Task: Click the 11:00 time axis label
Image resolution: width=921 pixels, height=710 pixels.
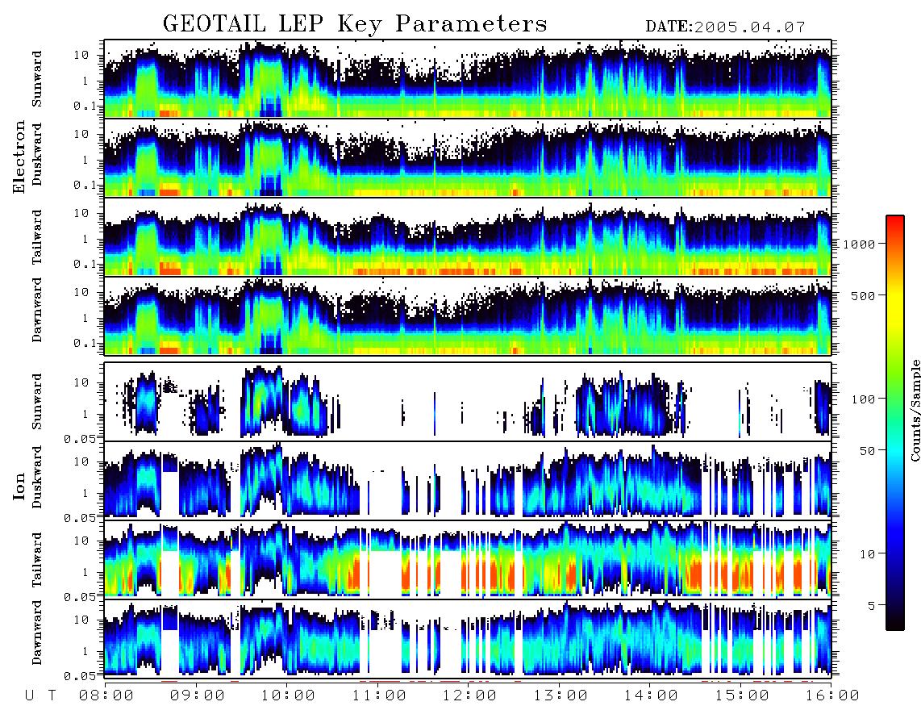Action: tap(379, 696)
